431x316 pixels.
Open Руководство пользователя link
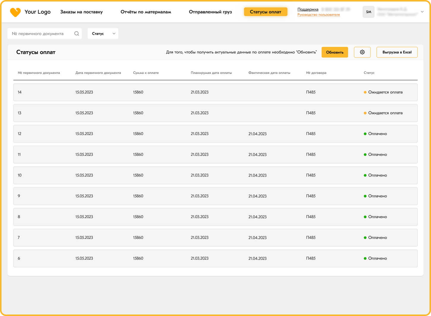pos(319,15)
